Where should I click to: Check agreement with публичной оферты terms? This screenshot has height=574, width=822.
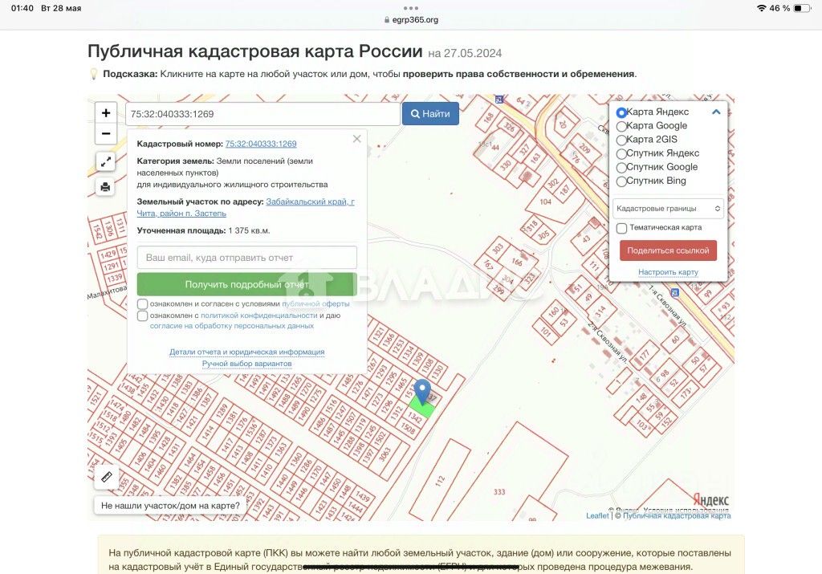tap(143, 304)
